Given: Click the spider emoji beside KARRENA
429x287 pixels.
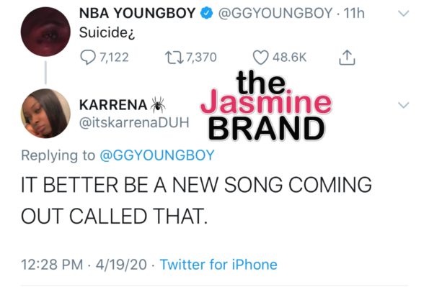Looking at the screenshot, I should point(158,104).
